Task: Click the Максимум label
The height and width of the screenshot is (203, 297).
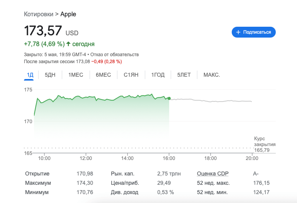Action: [38, 183]
